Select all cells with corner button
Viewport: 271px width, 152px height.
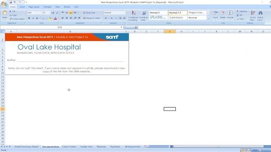pos(3,31)
